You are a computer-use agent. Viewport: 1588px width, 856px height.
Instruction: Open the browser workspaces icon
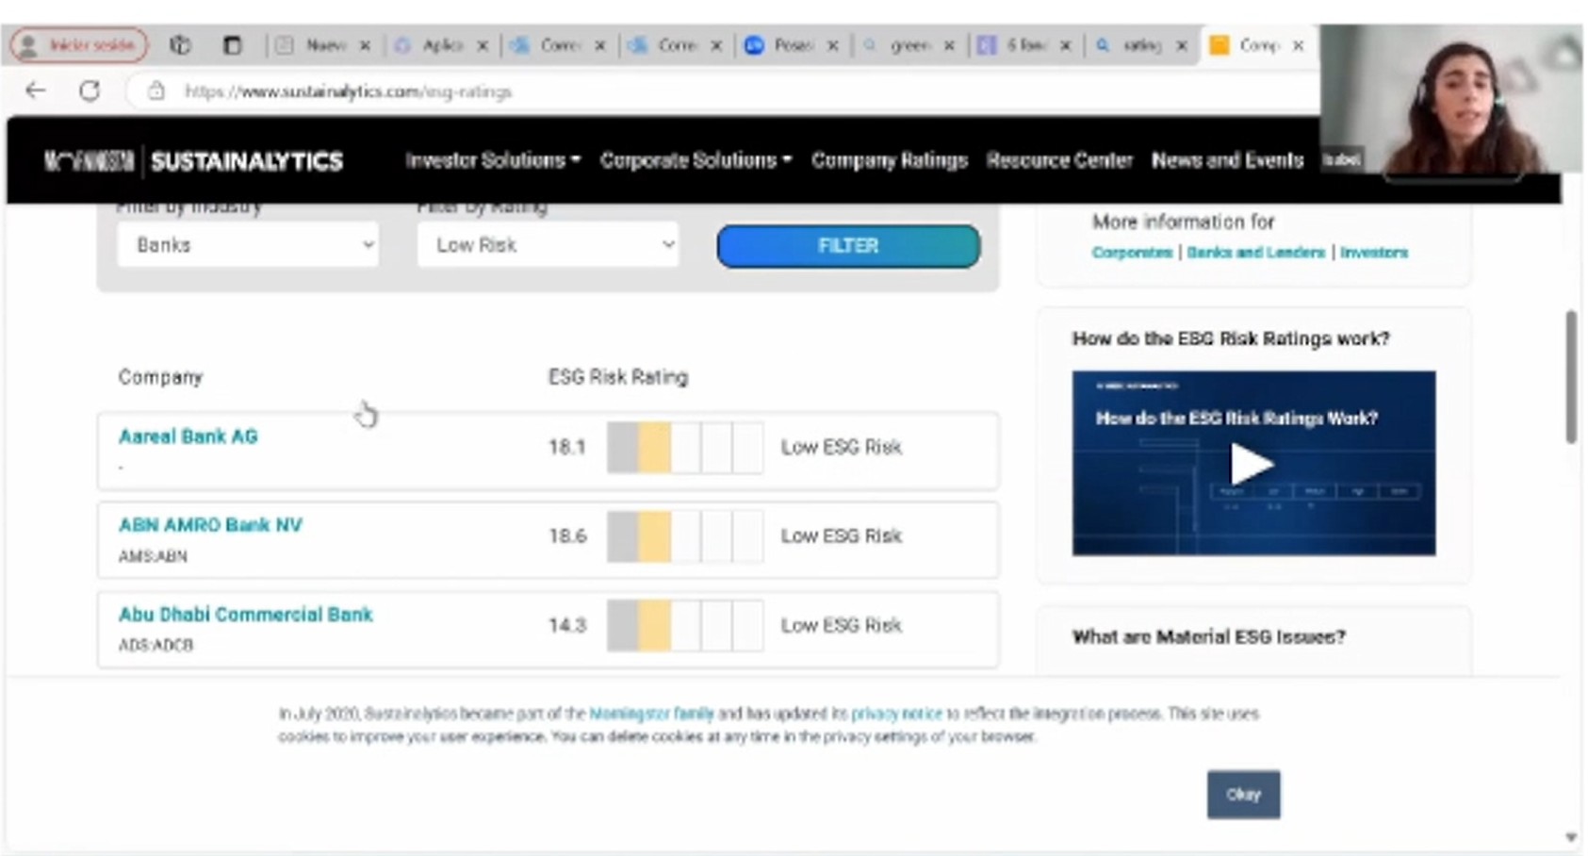[x=180, y=44]
